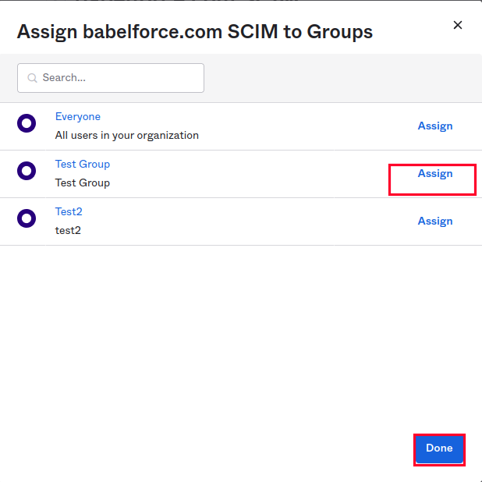Click the gray search bar background area

(338, 78)
